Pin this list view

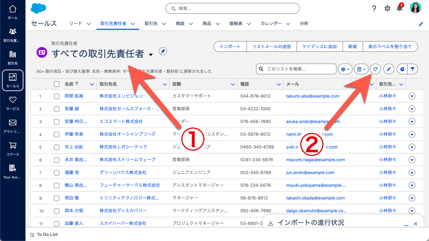[163, 51]
